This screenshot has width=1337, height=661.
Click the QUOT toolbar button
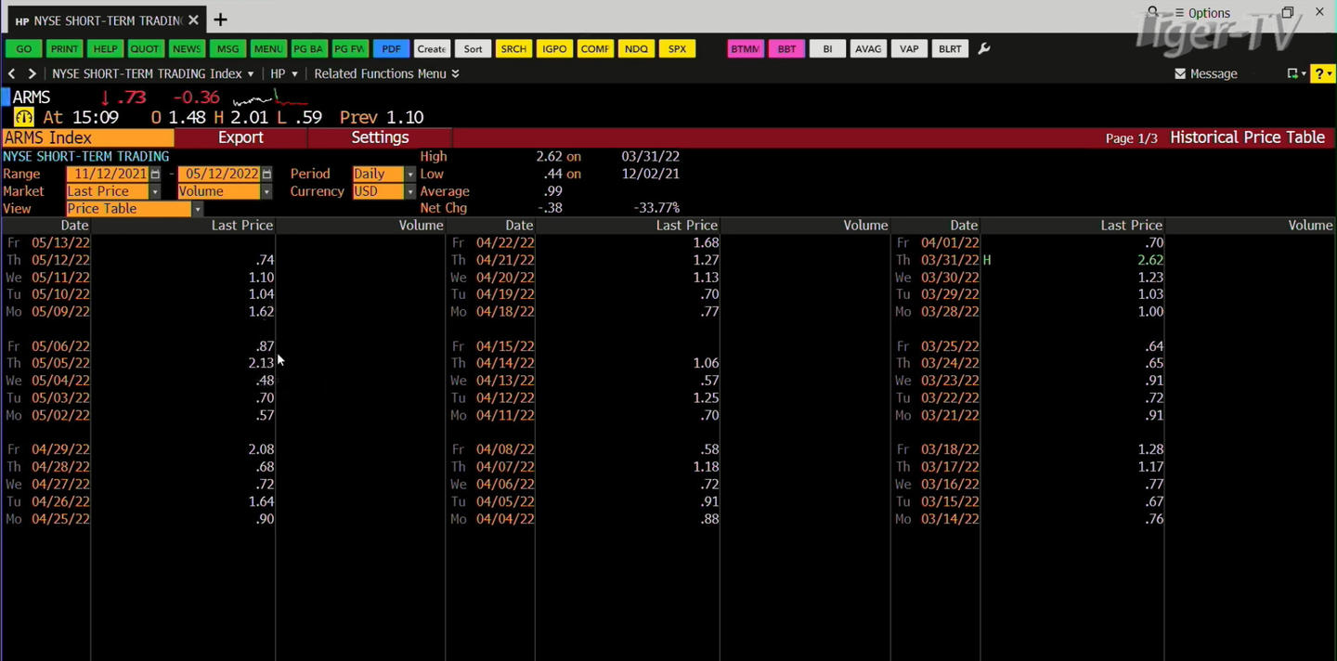pos(145,48)
